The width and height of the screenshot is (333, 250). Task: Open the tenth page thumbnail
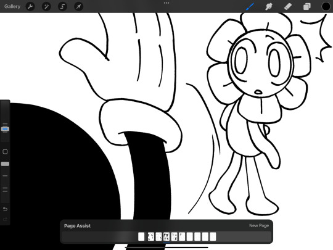tap(213, 236)
